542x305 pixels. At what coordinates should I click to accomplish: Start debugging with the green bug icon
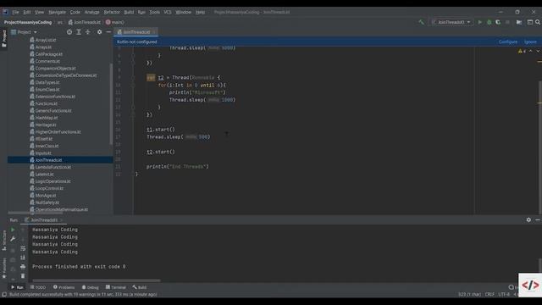[x=489, y=22]
